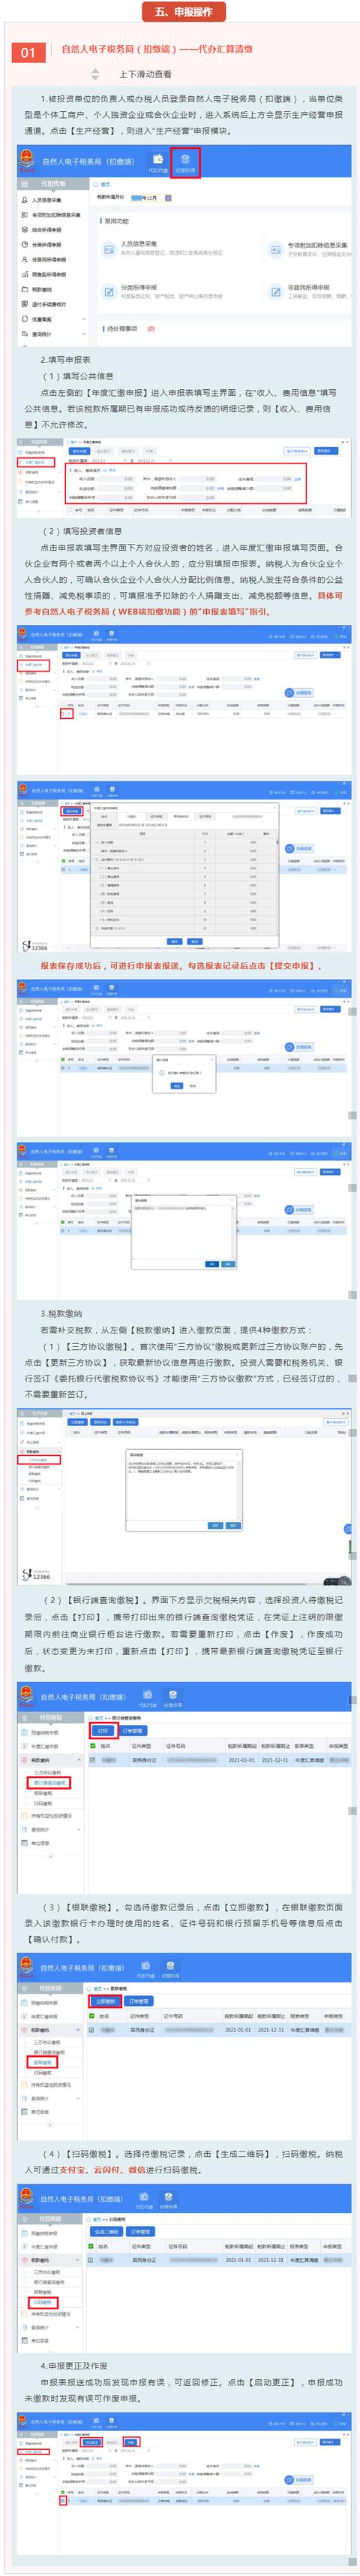Click the red-boxed 立即缴税 button
Viewport: 360px width, 2576px height.
(105, 2001)
